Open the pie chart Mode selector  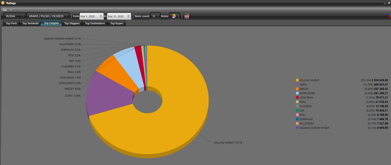175,16
